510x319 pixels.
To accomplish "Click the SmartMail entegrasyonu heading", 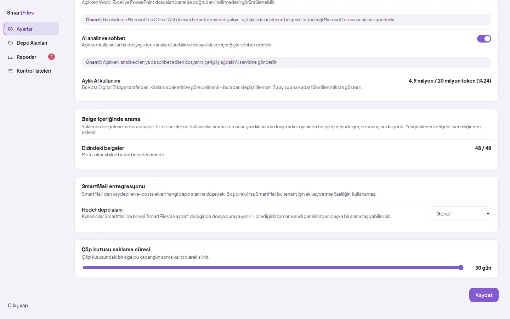I will (113, 186).
